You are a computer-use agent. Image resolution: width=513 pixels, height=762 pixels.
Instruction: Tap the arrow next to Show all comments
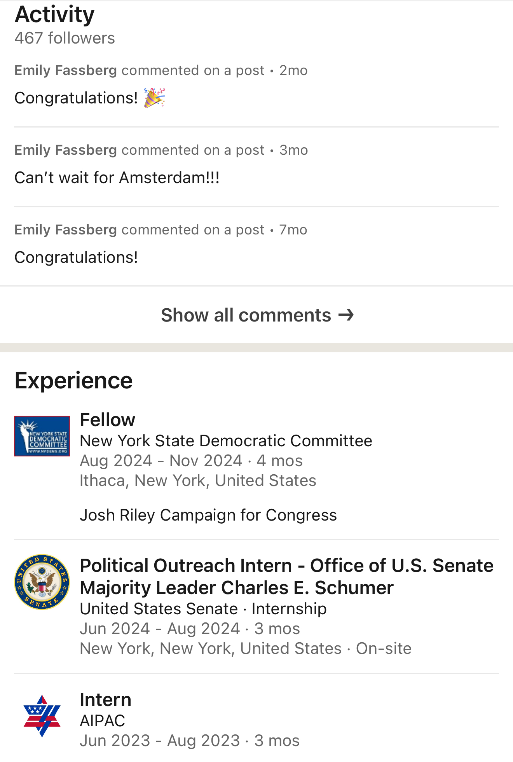346,315
